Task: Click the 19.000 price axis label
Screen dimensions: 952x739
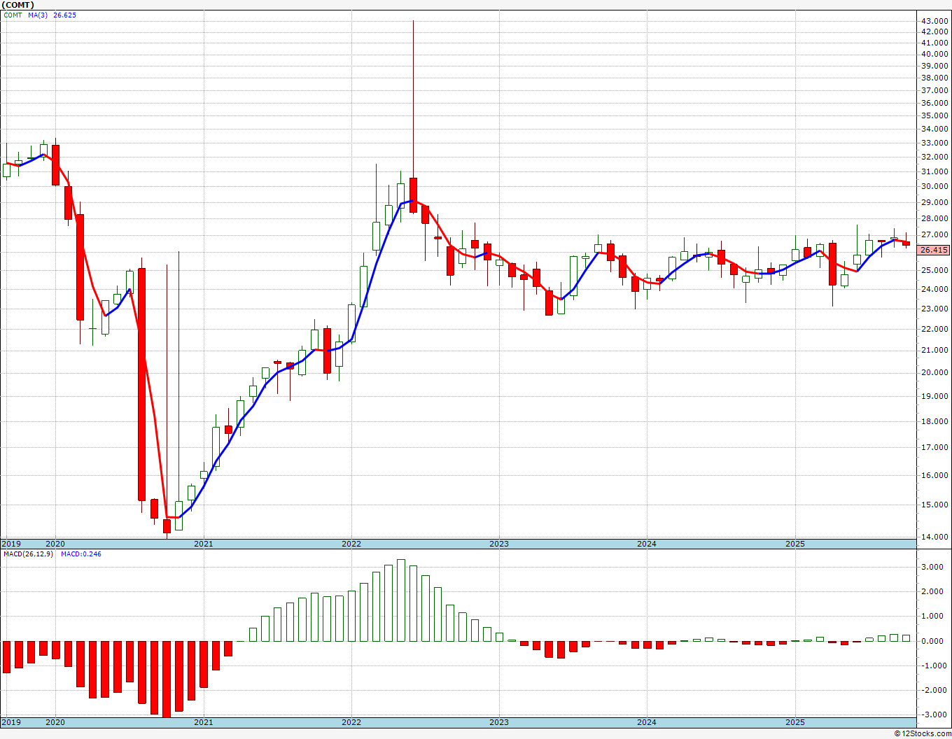Action: click(935, 397)
